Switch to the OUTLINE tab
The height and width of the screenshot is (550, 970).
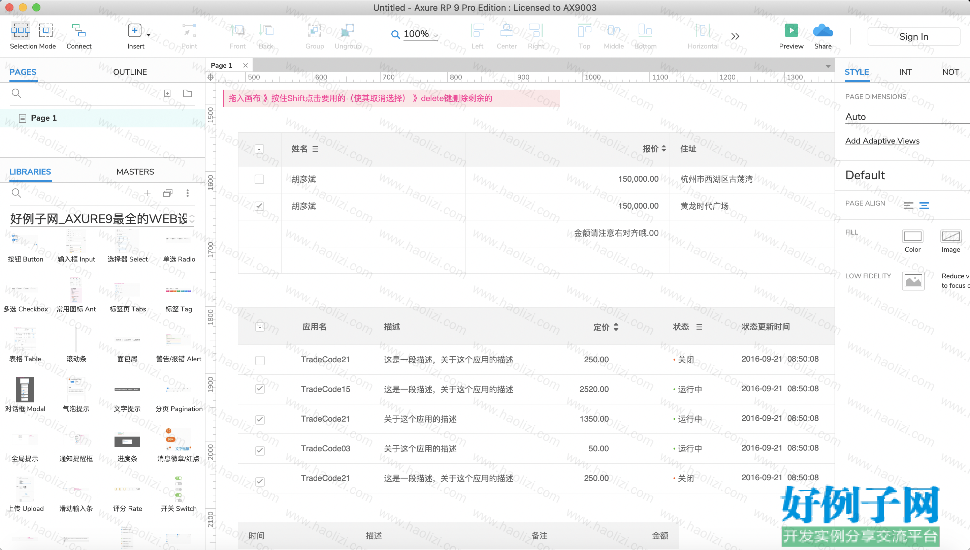pos(130,72)
